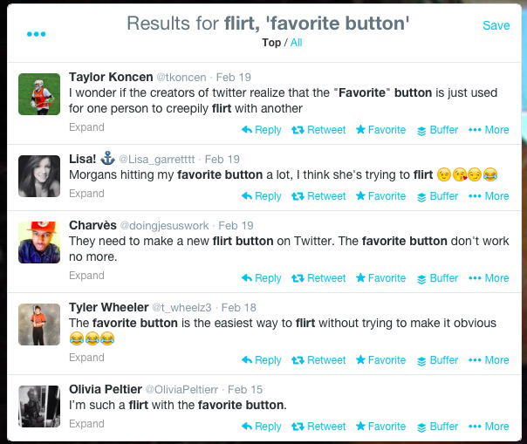This screenshot has height=444, width=527.
Task: Send Lisa's tweet to Buffer
Action: tap(437, 196)
